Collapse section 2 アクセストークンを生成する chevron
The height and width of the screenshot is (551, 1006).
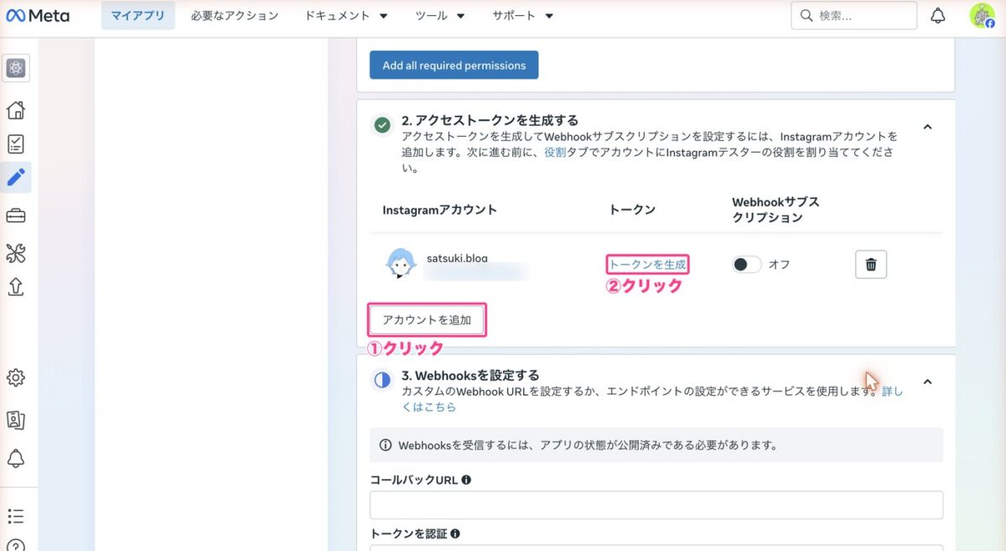(x=927, y=127)
